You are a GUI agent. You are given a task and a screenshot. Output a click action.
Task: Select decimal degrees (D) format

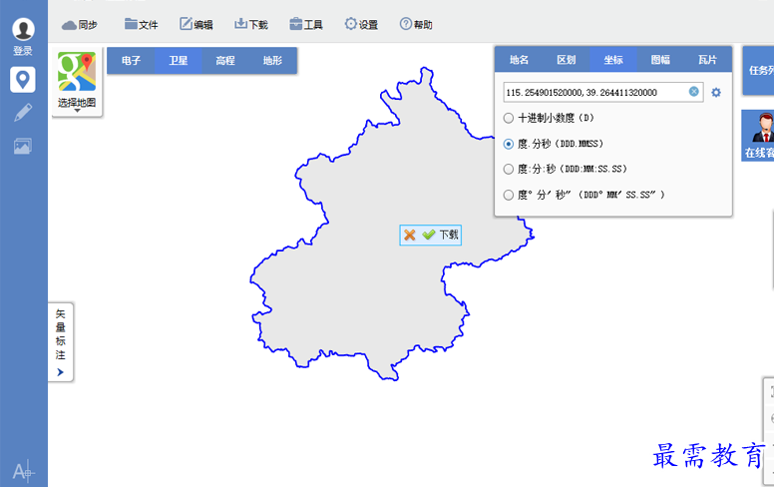508,118
